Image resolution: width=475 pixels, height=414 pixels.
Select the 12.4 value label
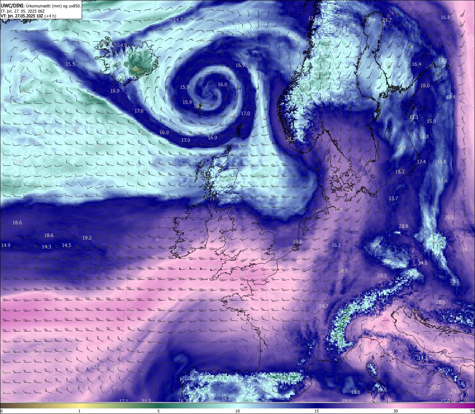pyautogui.click(x=450, y=97)
